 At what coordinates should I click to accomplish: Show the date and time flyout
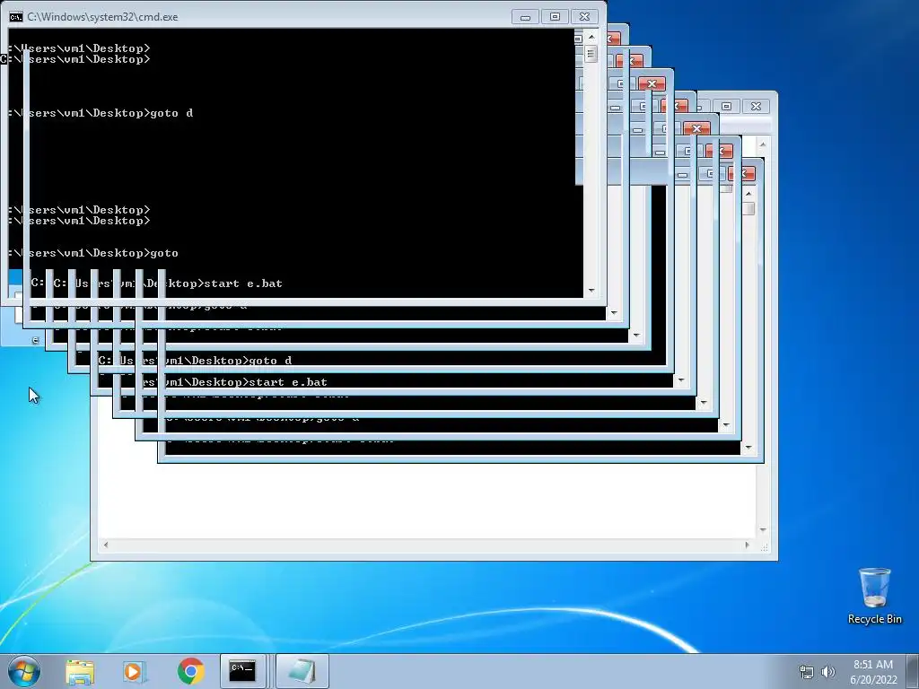pyautogui.click(x=872, y=671)
